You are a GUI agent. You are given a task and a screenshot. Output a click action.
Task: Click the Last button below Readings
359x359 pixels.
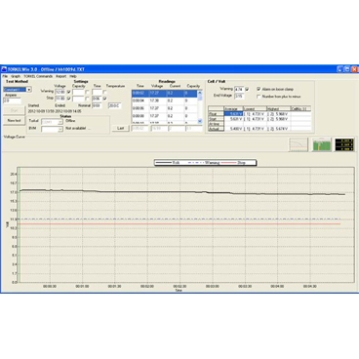point(120,128)
